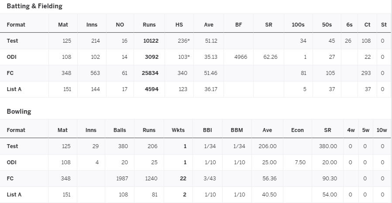Select the Test row label in Bowling table
The width and height of the screenshot is (392, 203).
click(x=13, y=146)
